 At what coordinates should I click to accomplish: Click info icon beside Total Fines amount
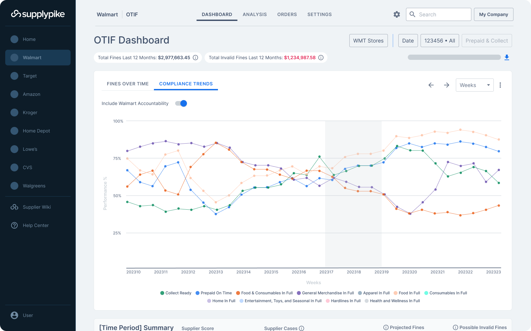click(x=195, y=58)
